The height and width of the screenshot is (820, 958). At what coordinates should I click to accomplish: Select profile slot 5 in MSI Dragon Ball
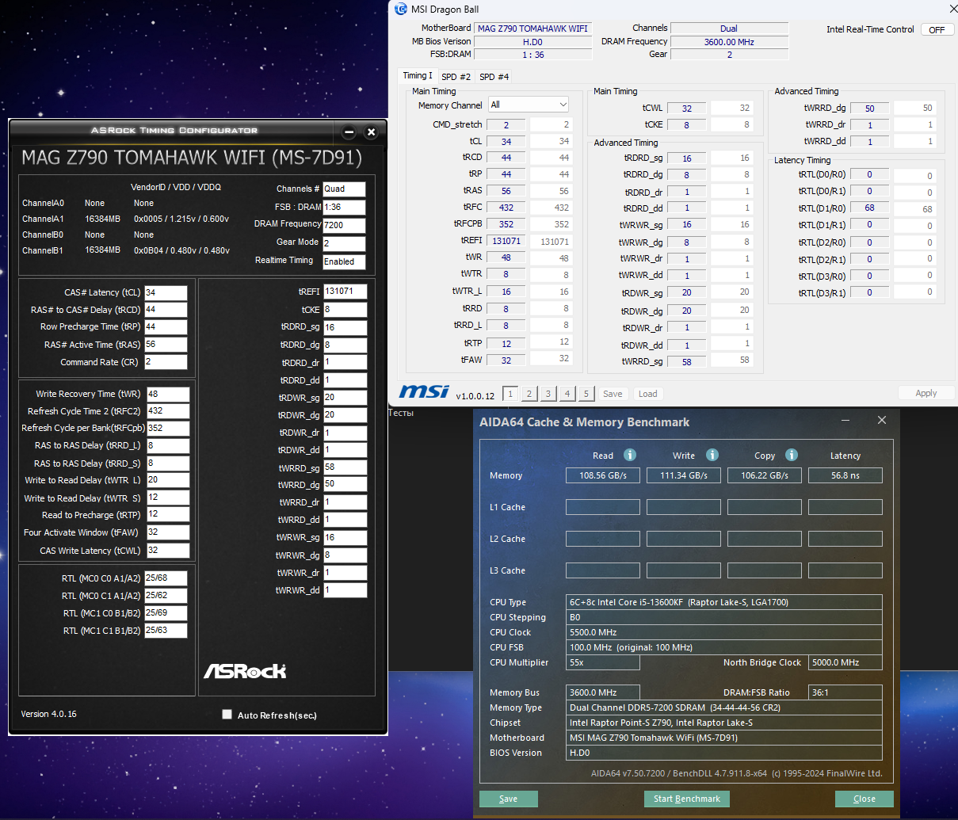pos(586,394)
